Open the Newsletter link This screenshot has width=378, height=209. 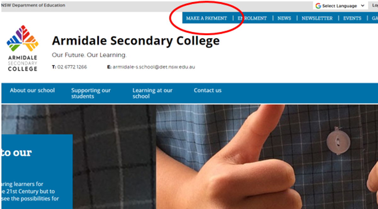pos(317,18)
